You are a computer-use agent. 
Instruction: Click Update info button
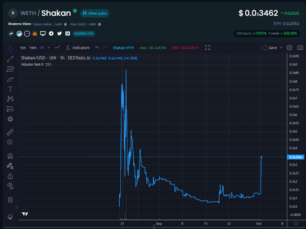tap(84, 33)
